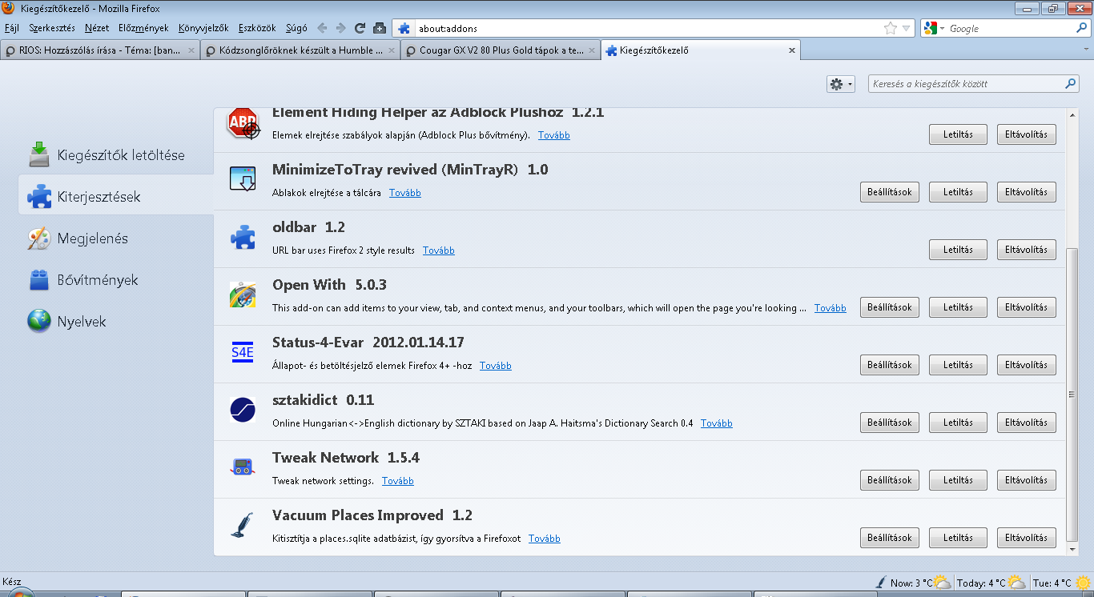Click the Element Hiding Helper ABP icon
This screenshot has width=1094, height=597.
click(x=243, y=124)
